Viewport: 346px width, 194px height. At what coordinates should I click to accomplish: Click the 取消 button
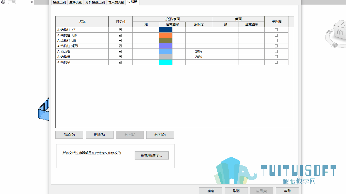(236, 191)
